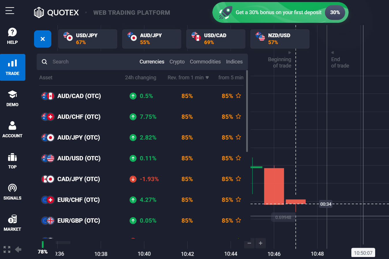Open the Market section icon
389x259 pixels.
pyautogui.click(x=12, y=222)
